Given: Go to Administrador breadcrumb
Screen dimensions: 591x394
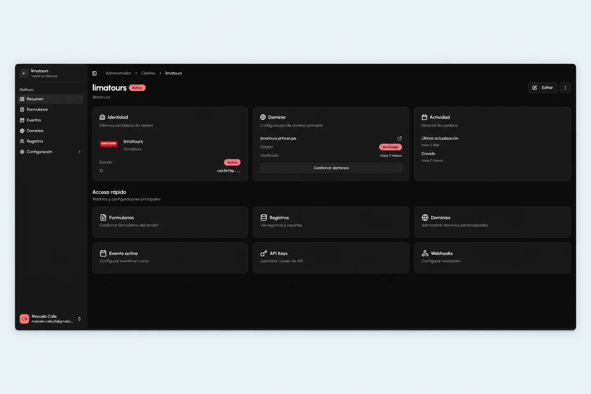Looking at the screenshot, I should point(118,73).
